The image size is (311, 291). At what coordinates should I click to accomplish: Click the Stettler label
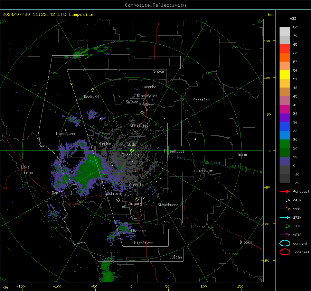(x=201, y=100)
